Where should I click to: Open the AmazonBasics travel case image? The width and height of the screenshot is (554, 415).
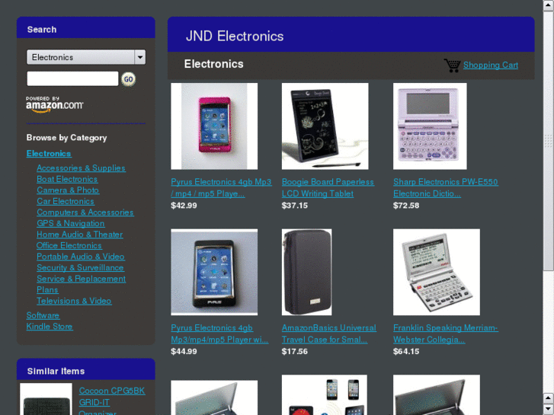[306, 272]
